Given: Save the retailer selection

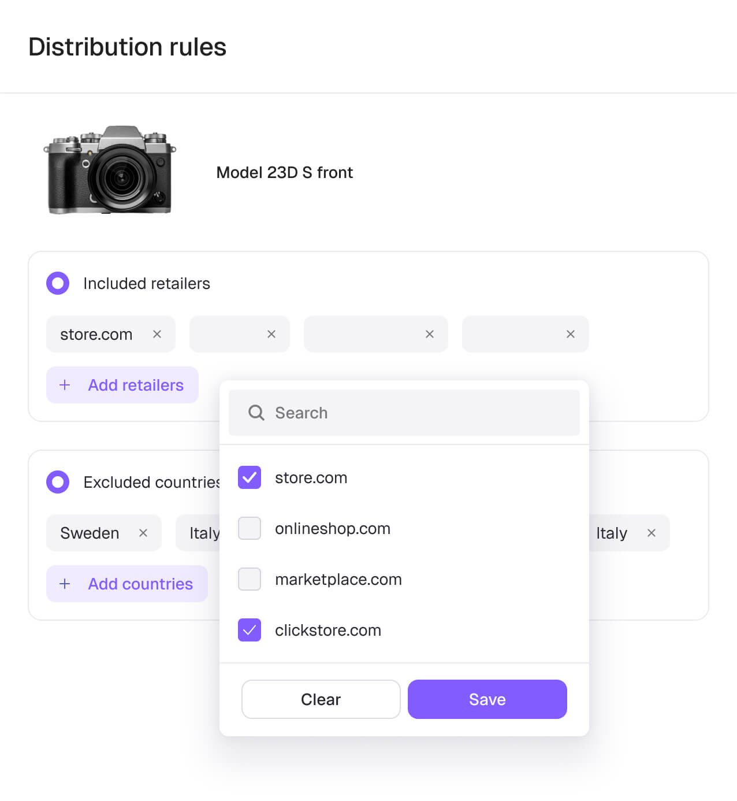Looking at the screenshot, I should pos(487,699).
